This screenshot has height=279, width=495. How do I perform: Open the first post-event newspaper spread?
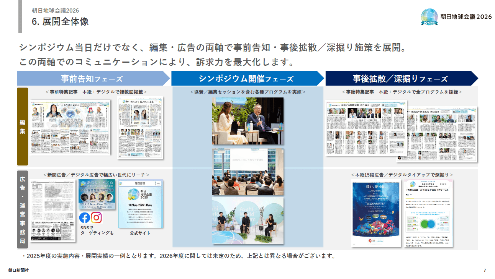(x=366, y=128)
